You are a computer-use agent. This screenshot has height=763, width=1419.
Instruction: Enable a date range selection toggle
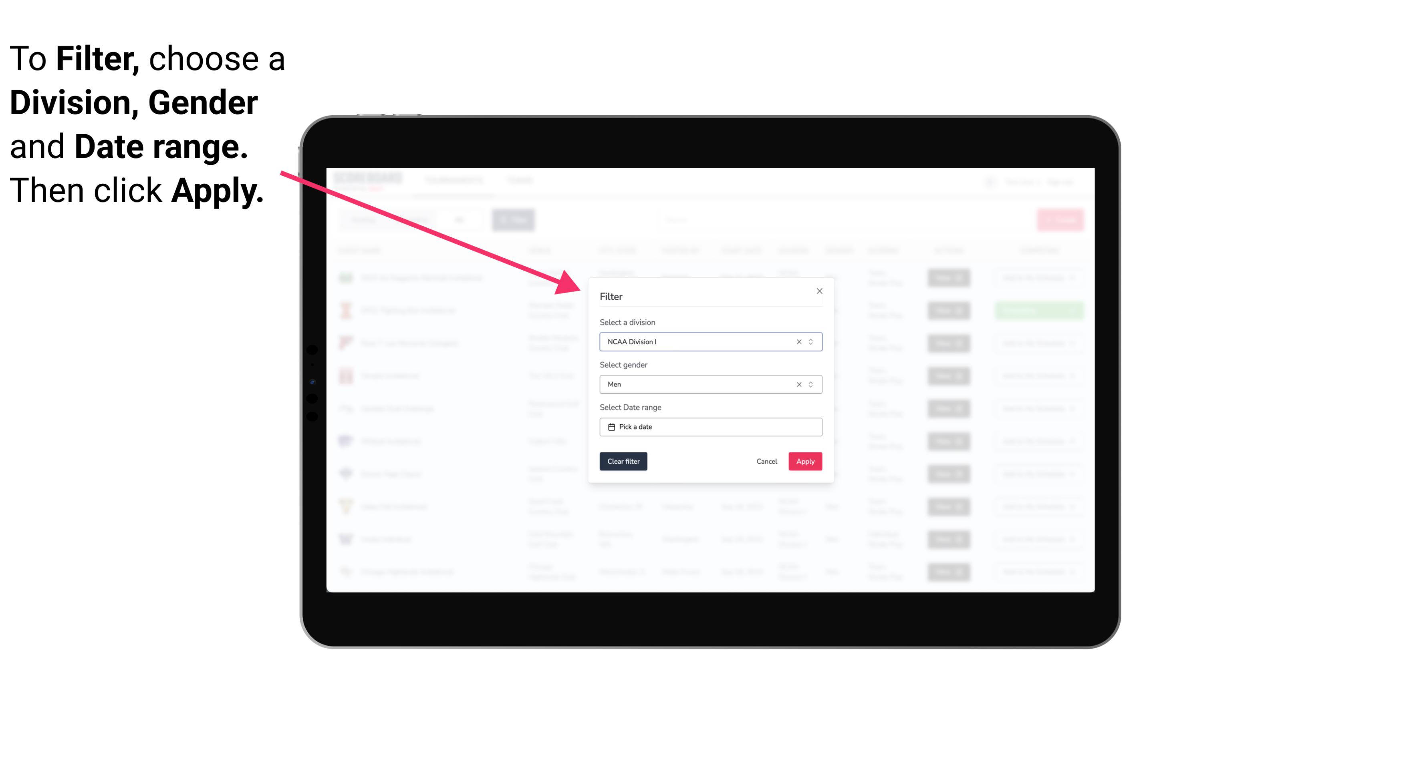[710, 427]
